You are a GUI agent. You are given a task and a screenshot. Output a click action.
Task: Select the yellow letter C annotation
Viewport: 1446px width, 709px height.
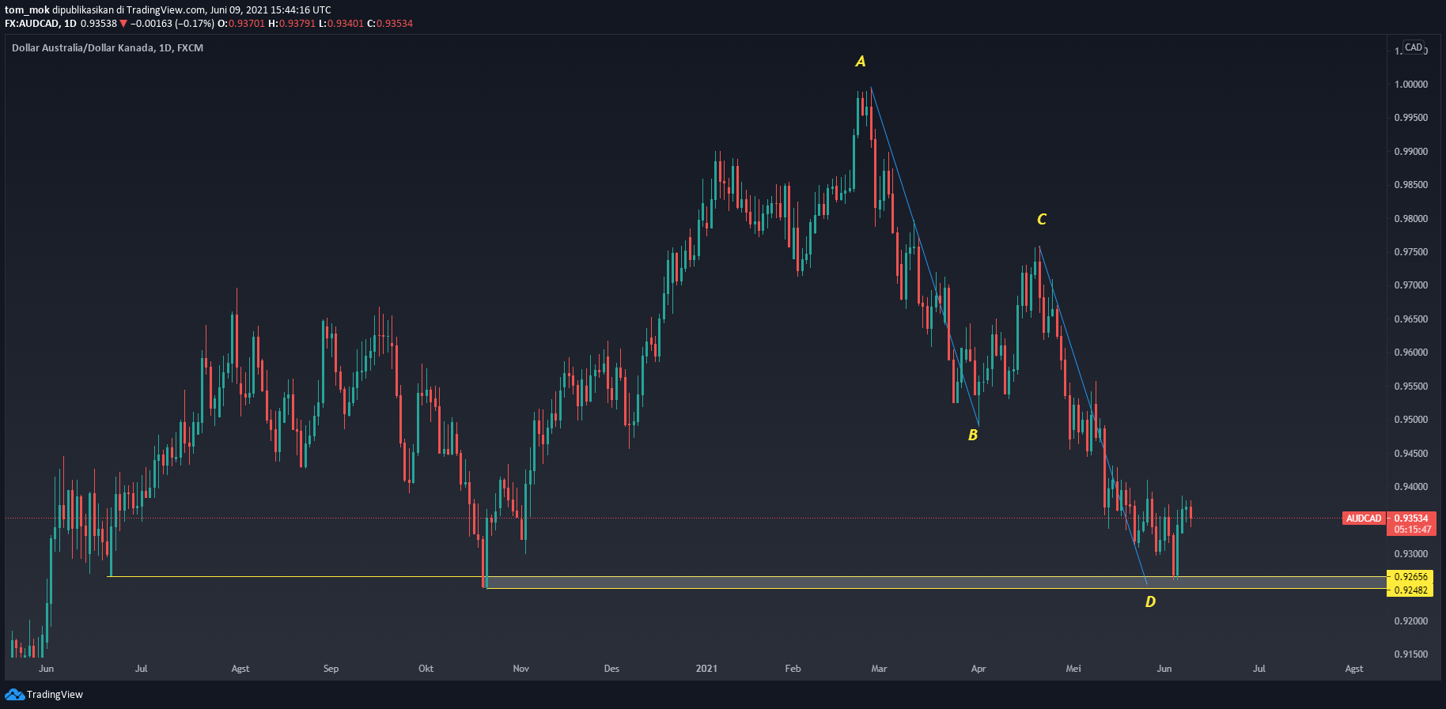pos(1042,220)
